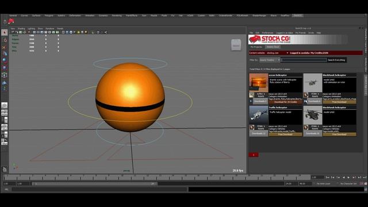Open the Rendering shelf tab
The height and width of the screenshot is (207, 368).
[x=117, y=16]
